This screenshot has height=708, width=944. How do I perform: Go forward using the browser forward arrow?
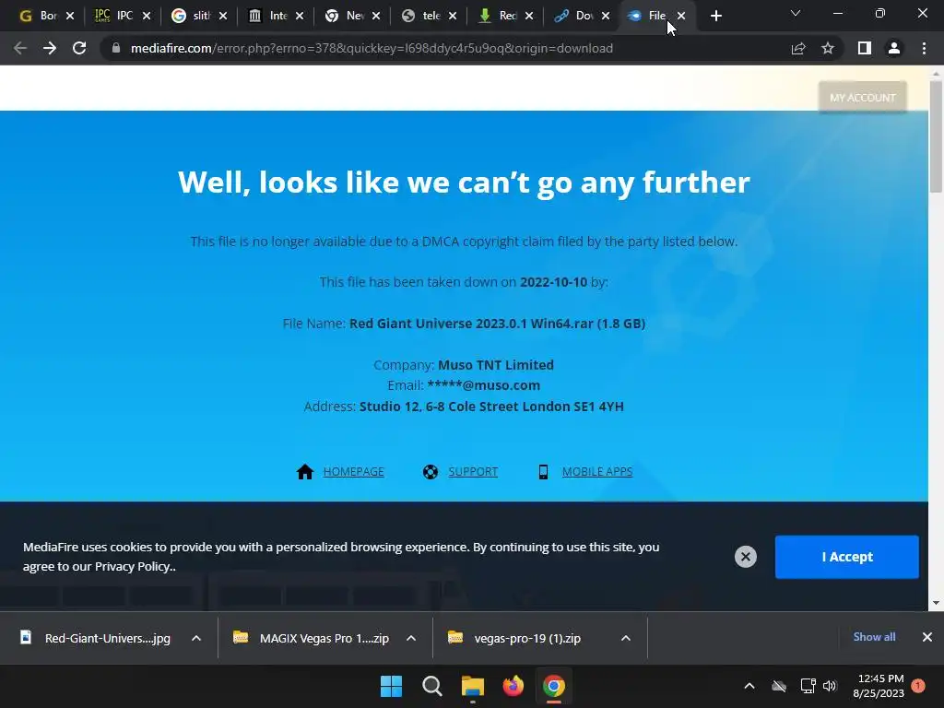pyautogui.click(x=50, y=48)
